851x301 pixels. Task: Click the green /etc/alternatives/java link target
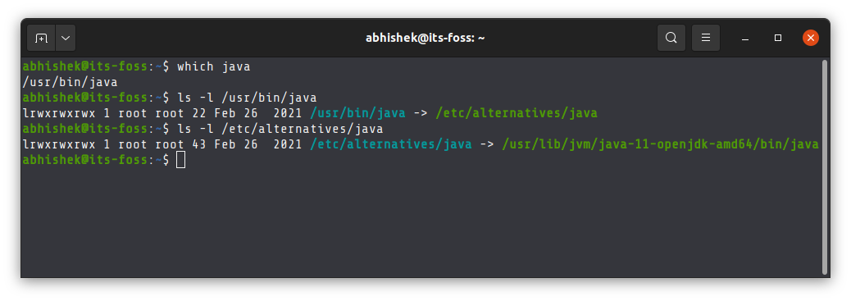click(517, 113)
